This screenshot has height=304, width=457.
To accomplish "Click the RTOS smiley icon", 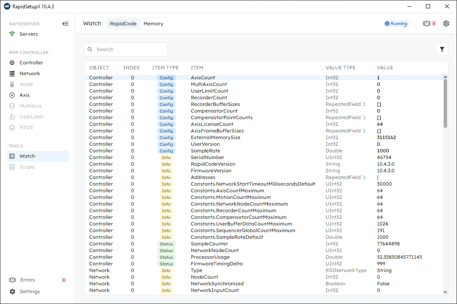I will (12, 127).
